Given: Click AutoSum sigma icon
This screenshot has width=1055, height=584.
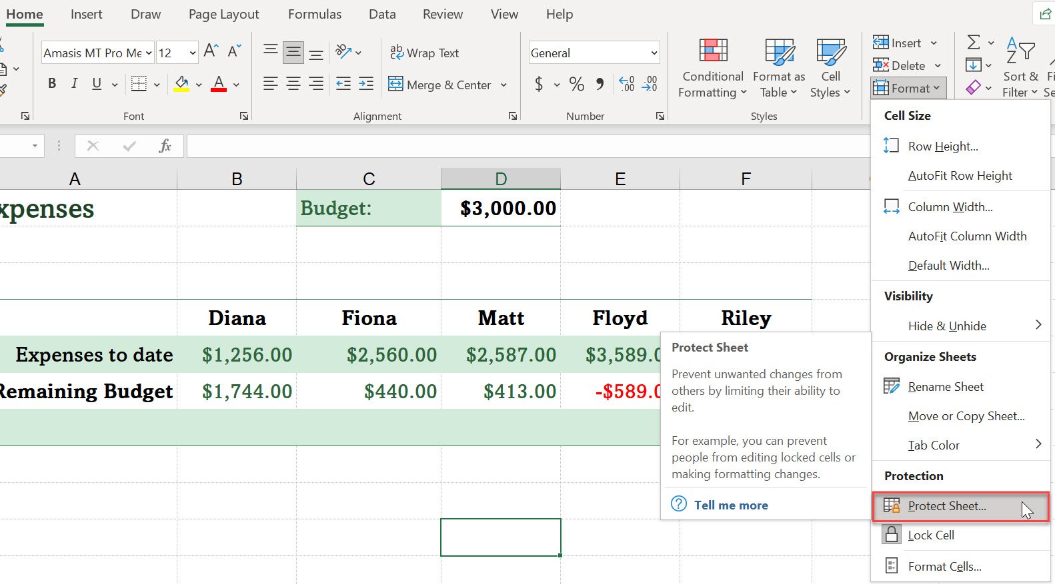Looking at the screenshot, I should (x=974, y=43).
